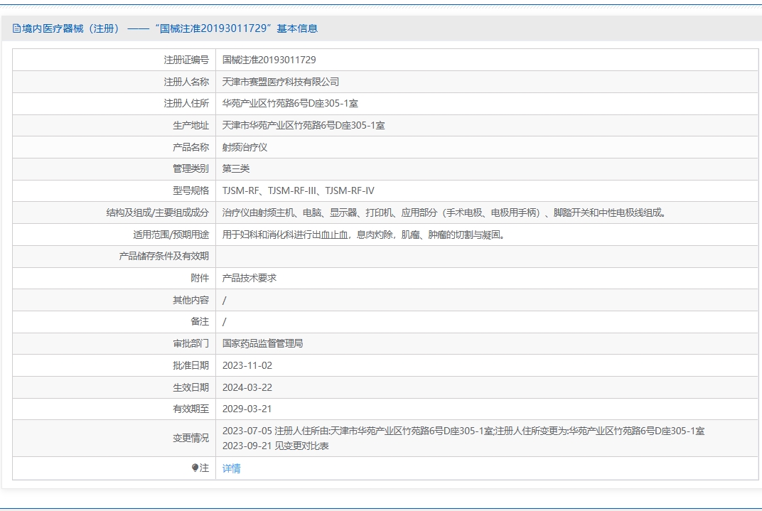Screen dimensions: 762x511
Task: Open the 详情 link in the 注 row
Action: tap(231, 468)
